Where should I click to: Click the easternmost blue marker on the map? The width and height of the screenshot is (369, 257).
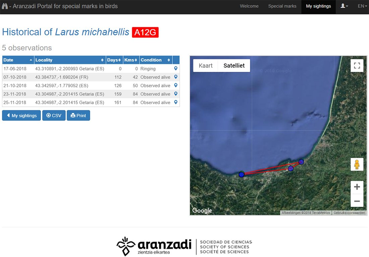coord(301,162)
